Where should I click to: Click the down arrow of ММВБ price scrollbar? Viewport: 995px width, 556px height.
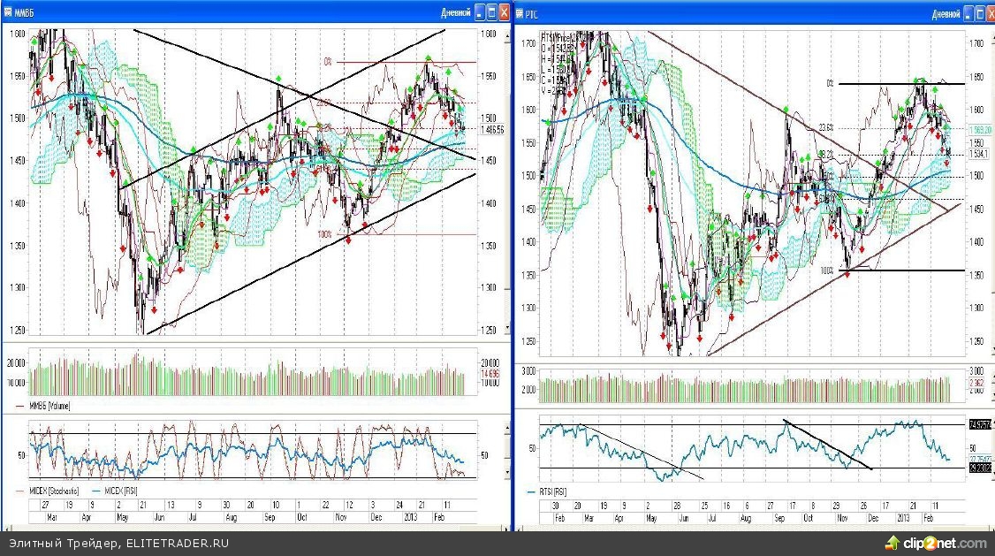(507, 328)
